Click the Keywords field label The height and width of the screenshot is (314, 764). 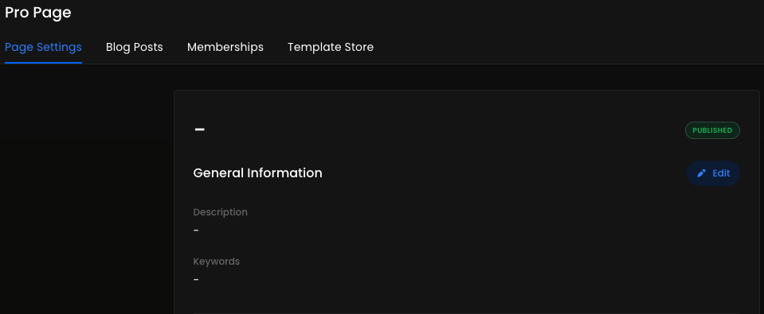coord(217,262)
